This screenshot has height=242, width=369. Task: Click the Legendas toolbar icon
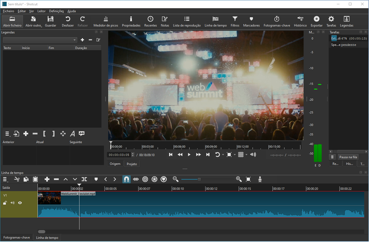[x=346, y=21]
